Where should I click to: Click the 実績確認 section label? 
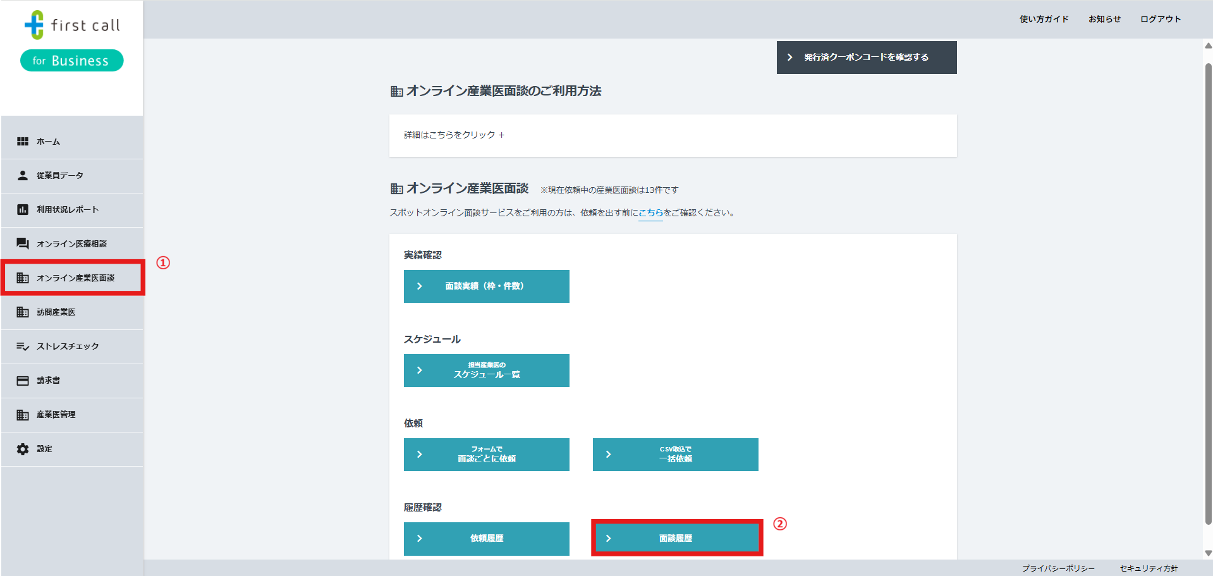423,255
